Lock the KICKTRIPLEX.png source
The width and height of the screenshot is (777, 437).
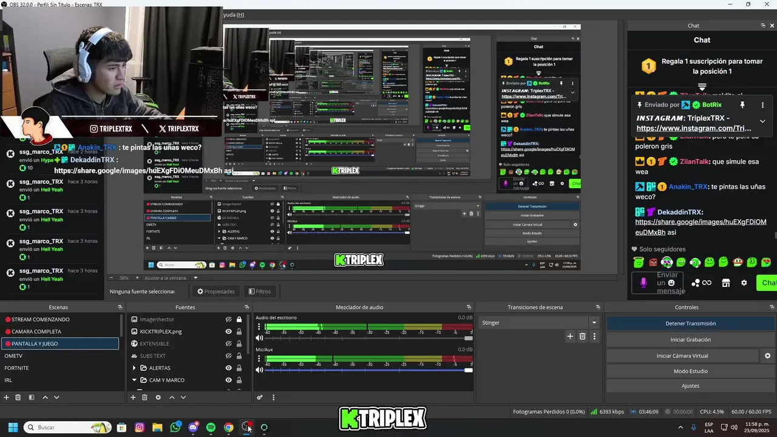coord(239,331)
